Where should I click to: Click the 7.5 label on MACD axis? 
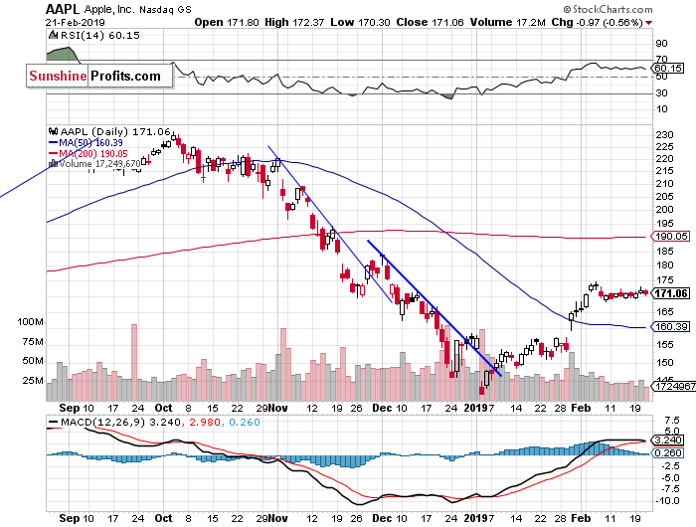[672, 421]
